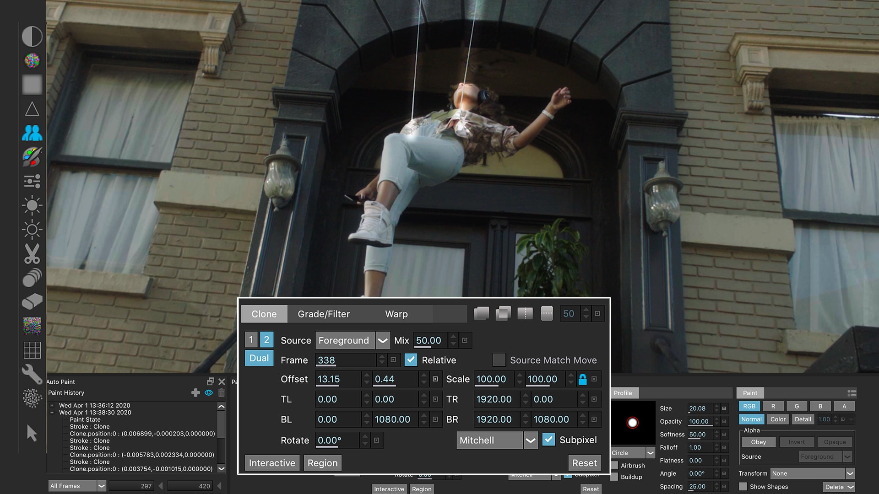Uncheck the Relative checkbox
This screenshot has height=494, width=879.
411,360
